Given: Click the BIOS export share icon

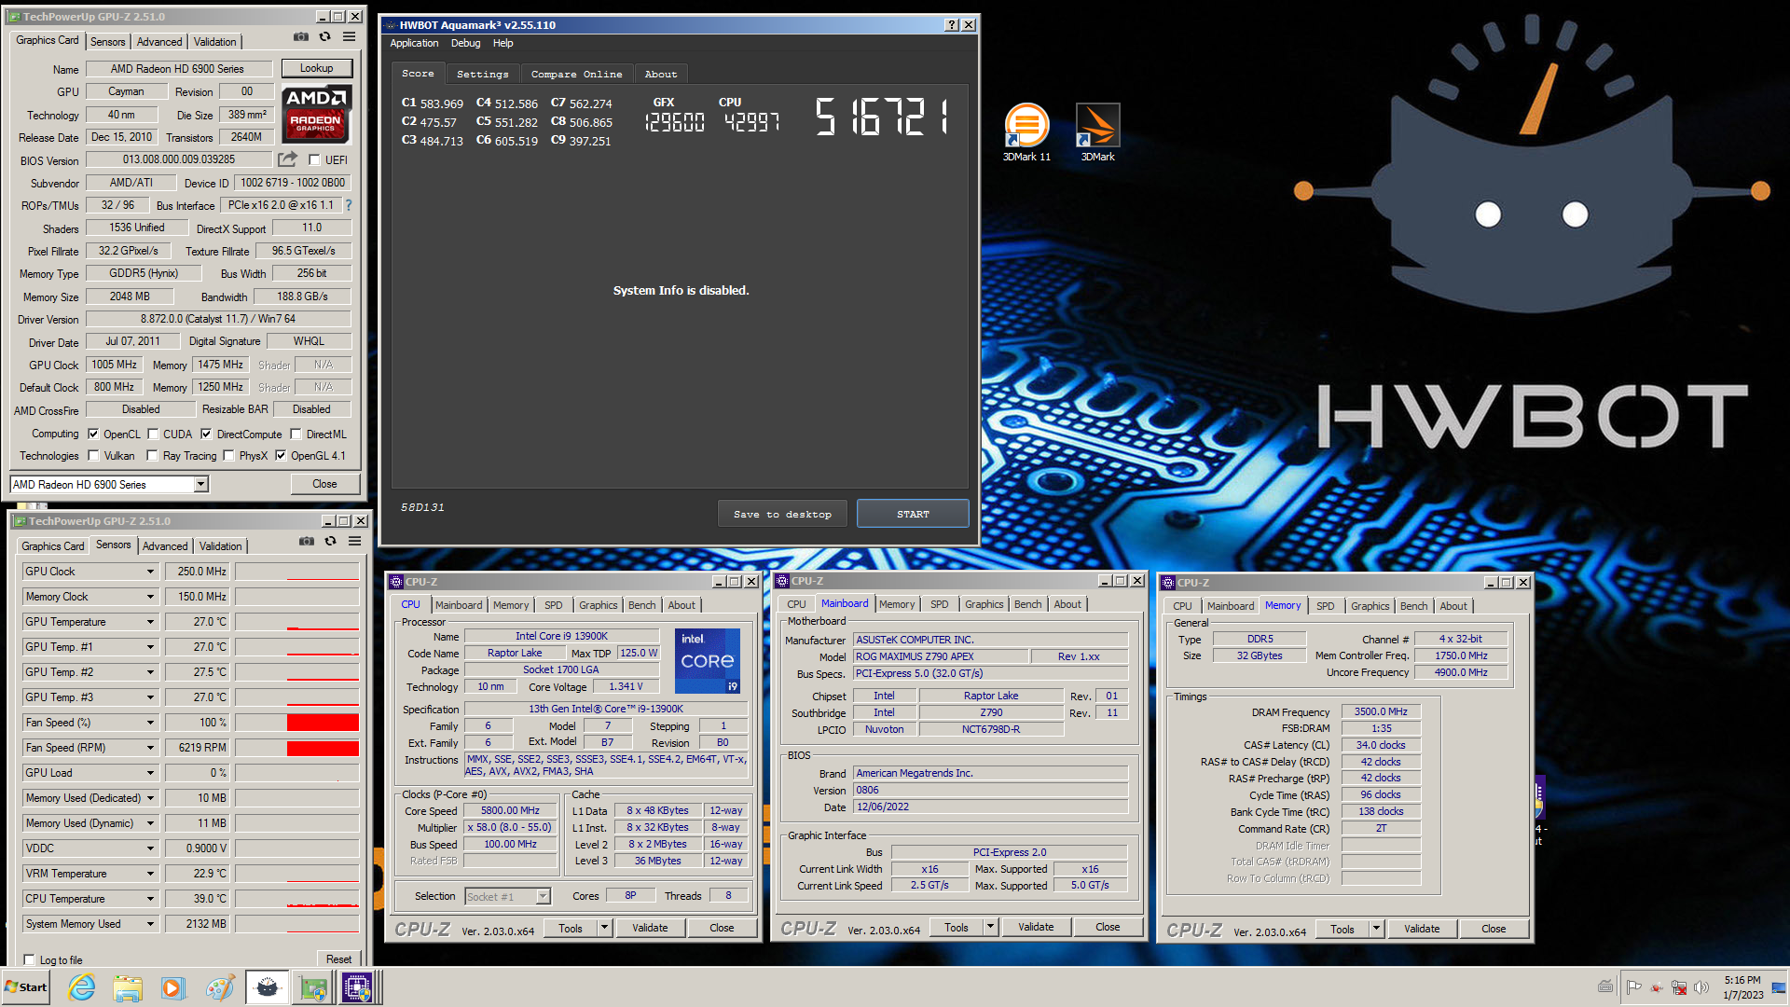Looking at the screenshot, I should 287,159.
